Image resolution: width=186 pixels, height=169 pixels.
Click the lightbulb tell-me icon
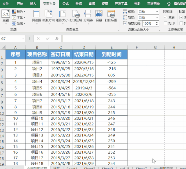click(169, 4)
